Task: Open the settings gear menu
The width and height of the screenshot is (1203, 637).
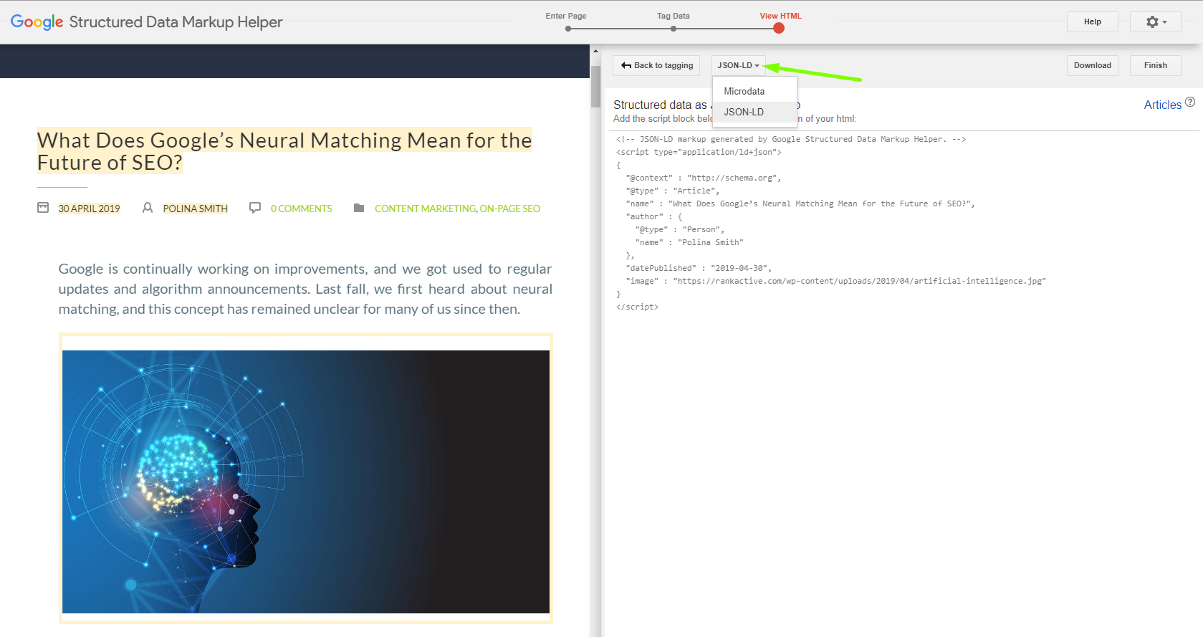Action: [x=1155, y=21]
